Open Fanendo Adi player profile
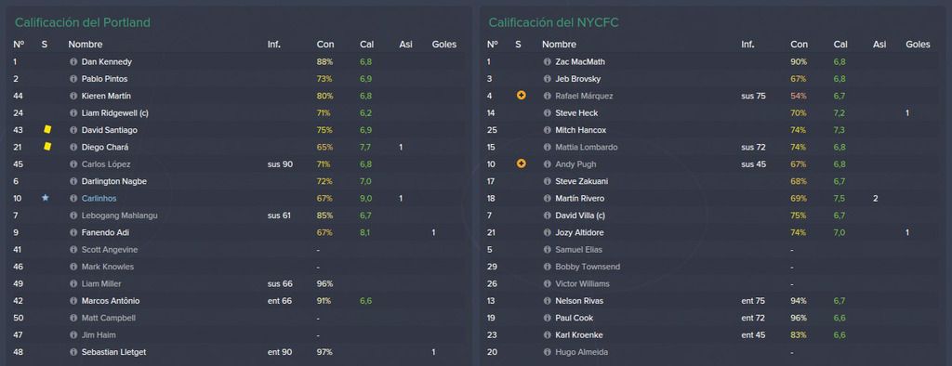Viewport: 952px width, 366px height. pyautogui.click(x=105, y=232)
